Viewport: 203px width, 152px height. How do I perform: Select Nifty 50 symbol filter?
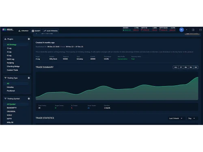10,122
